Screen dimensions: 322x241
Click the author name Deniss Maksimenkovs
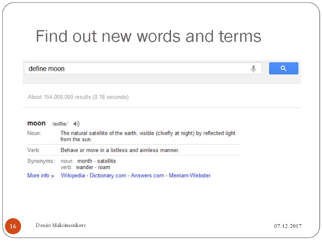[60, 225]
